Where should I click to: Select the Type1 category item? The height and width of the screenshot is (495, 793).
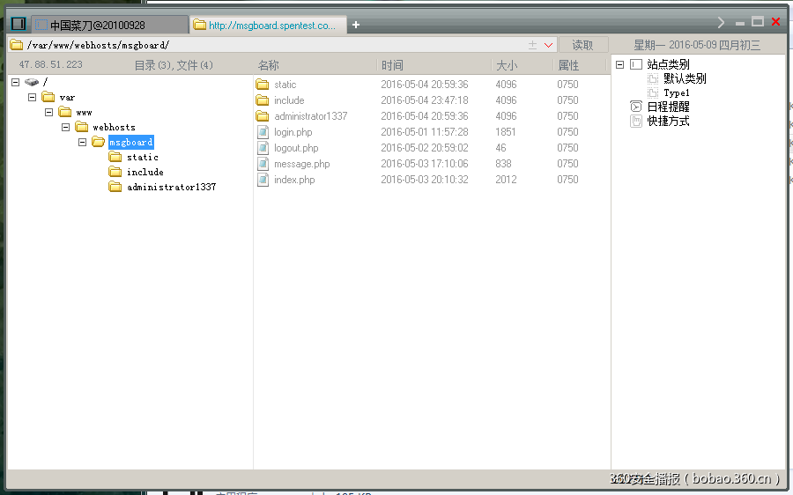[676, 92]
